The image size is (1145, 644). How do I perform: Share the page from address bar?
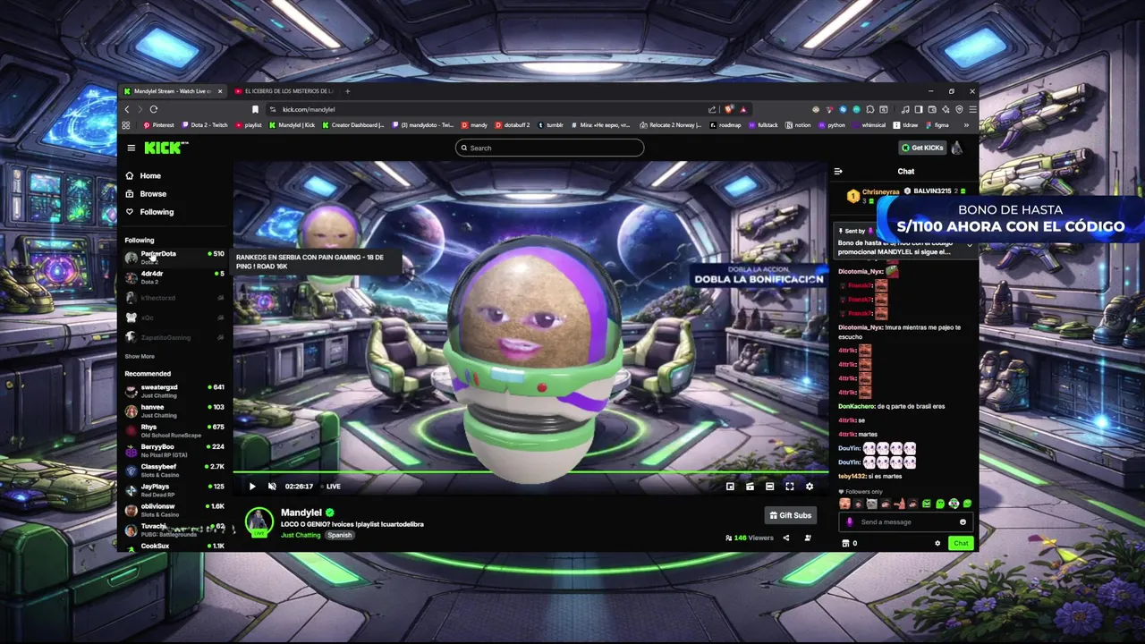pyautogui.click(x=712, y=109)
